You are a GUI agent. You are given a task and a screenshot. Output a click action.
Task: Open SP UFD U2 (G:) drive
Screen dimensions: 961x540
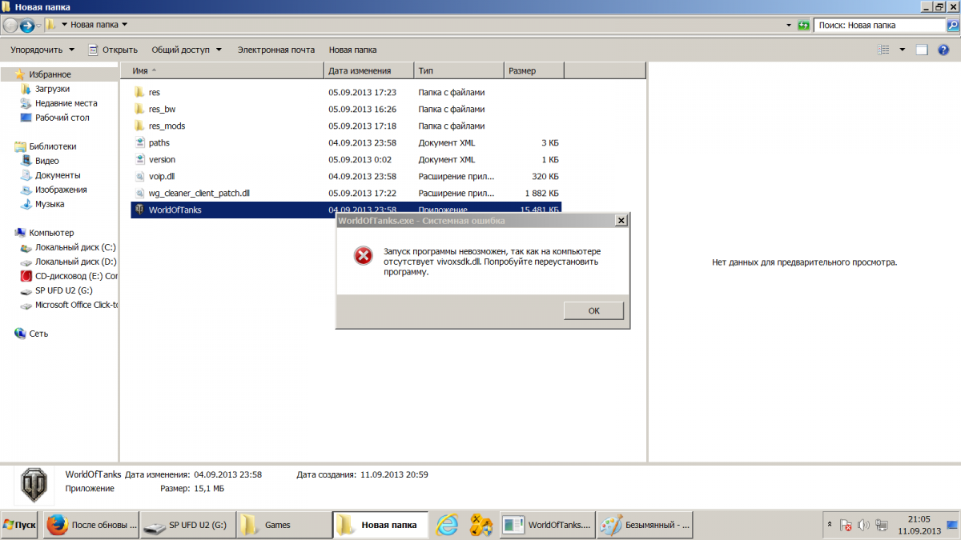(64, 290)
